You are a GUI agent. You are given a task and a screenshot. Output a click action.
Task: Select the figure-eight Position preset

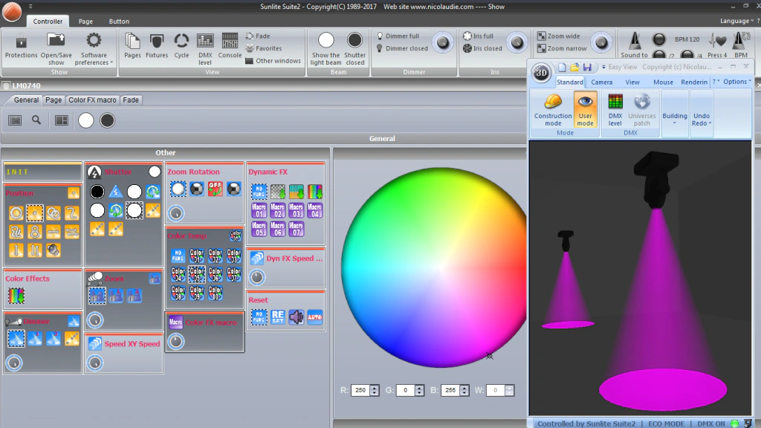click(34, 232)
